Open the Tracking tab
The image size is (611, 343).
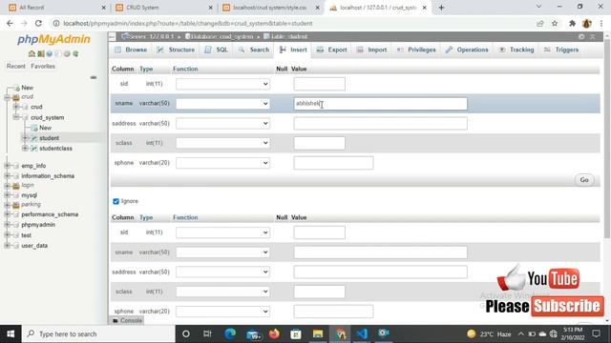516,50
